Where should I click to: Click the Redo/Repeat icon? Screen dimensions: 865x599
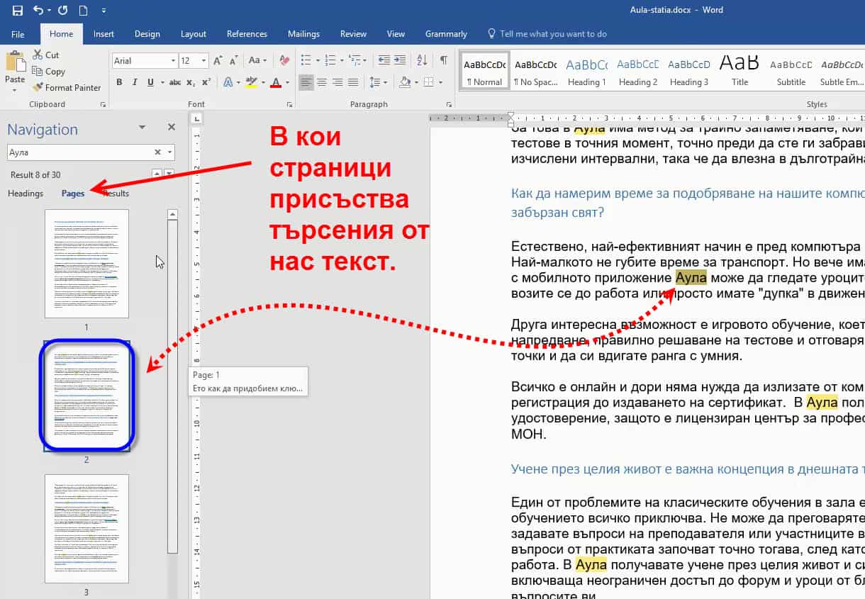[62, 11]
